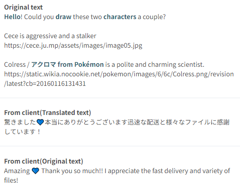Click the 'Original text' heading
Screen dimensions: 240x194
tap(23, 7)
